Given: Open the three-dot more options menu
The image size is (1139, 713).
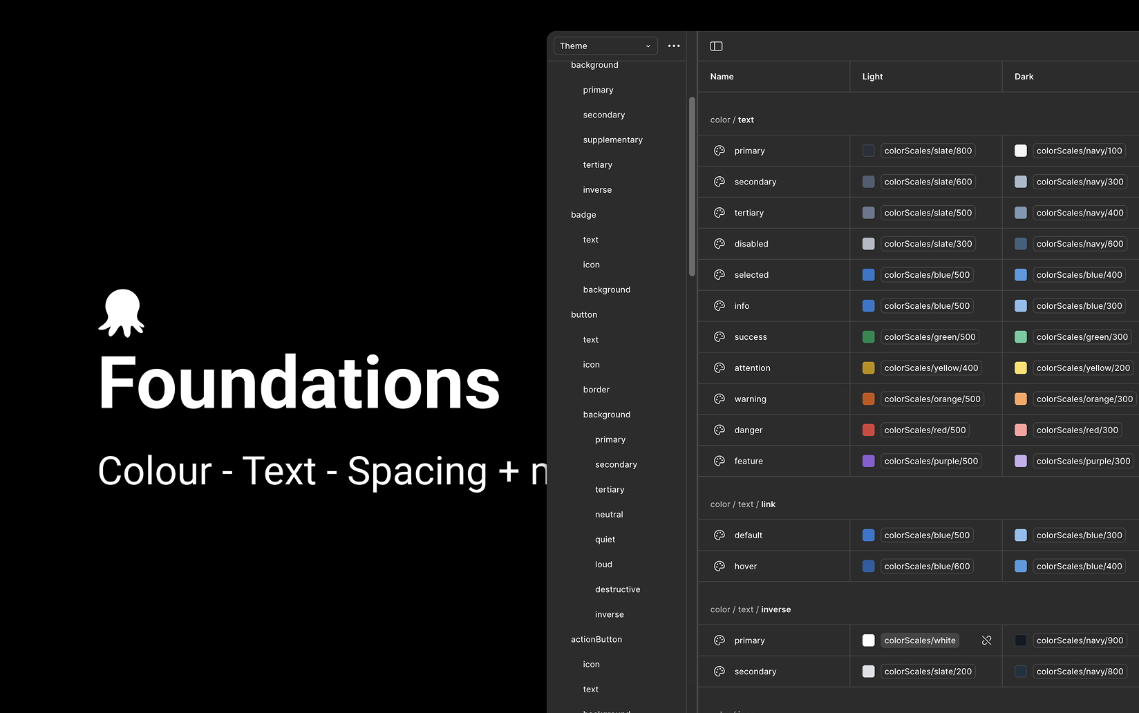Looking at the screenshot, I should click(674, 46).
